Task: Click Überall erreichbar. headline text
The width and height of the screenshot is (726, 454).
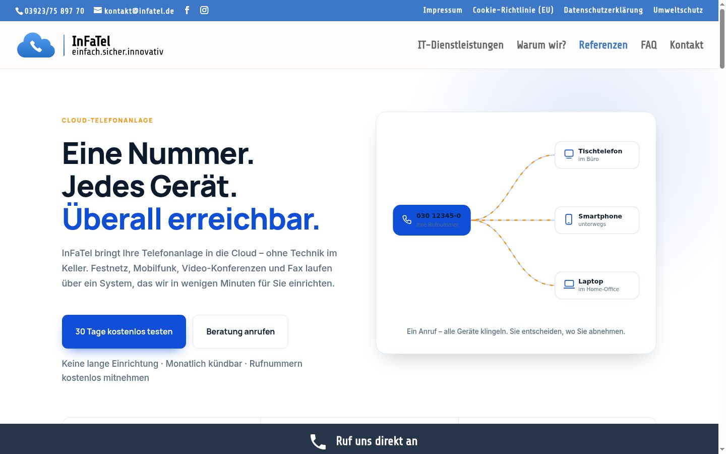Action: (191, 219)
